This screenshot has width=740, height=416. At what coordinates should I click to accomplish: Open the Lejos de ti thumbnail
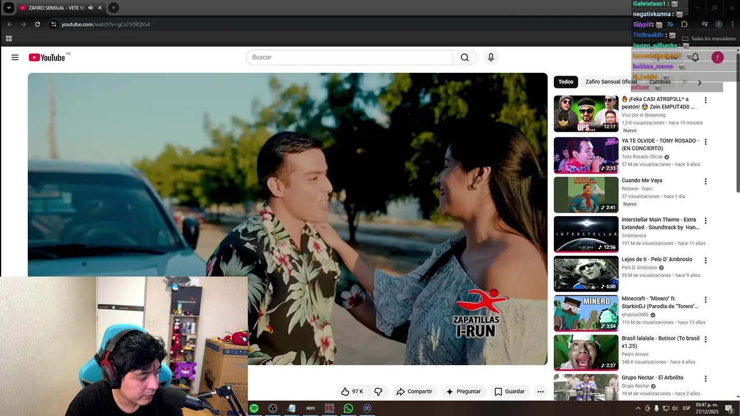point(586,274)
